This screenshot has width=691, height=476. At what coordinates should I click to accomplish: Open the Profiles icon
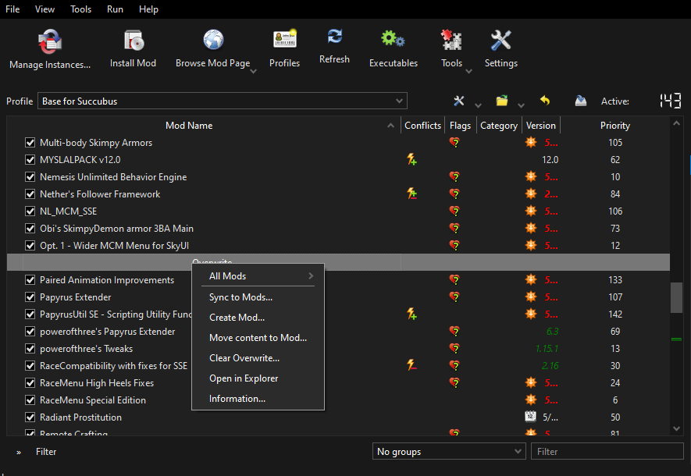point(285,39)
